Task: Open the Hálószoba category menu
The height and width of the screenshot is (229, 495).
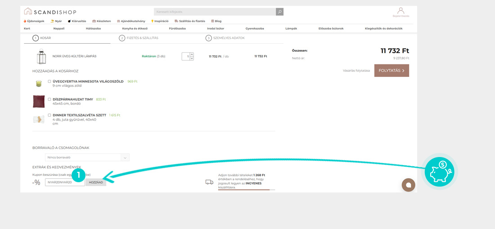Action: pos(93,28)
